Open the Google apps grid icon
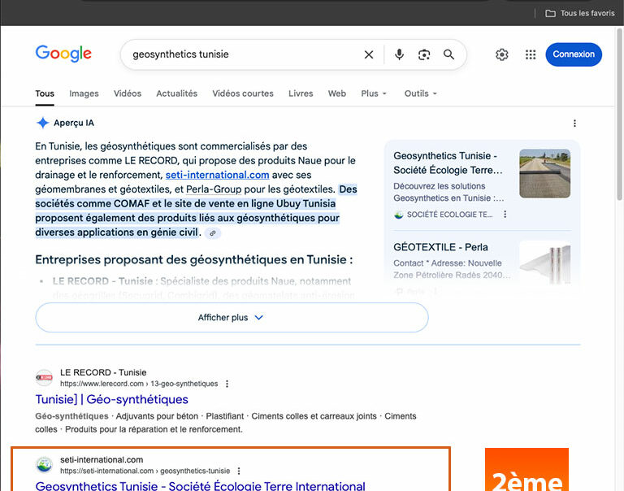This screenshot has width=624, height=491. (531, 54)
